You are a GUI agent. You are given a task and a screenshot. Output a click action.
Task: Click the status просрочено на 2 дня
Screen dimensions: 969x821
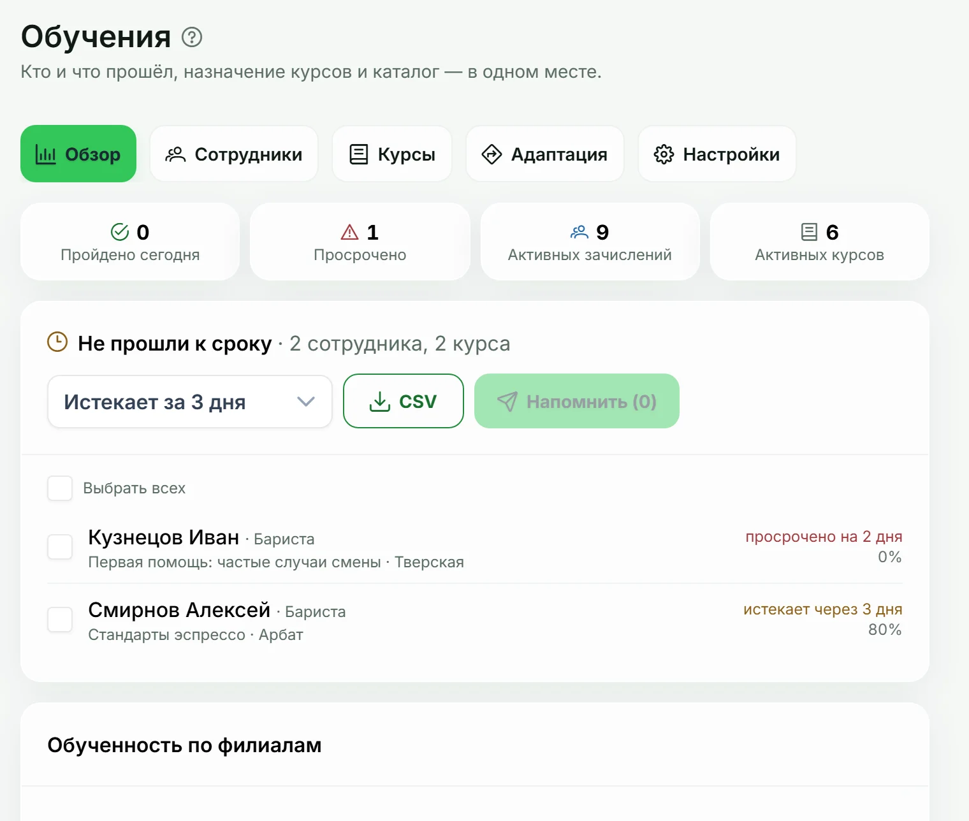[x=824, y=537]
